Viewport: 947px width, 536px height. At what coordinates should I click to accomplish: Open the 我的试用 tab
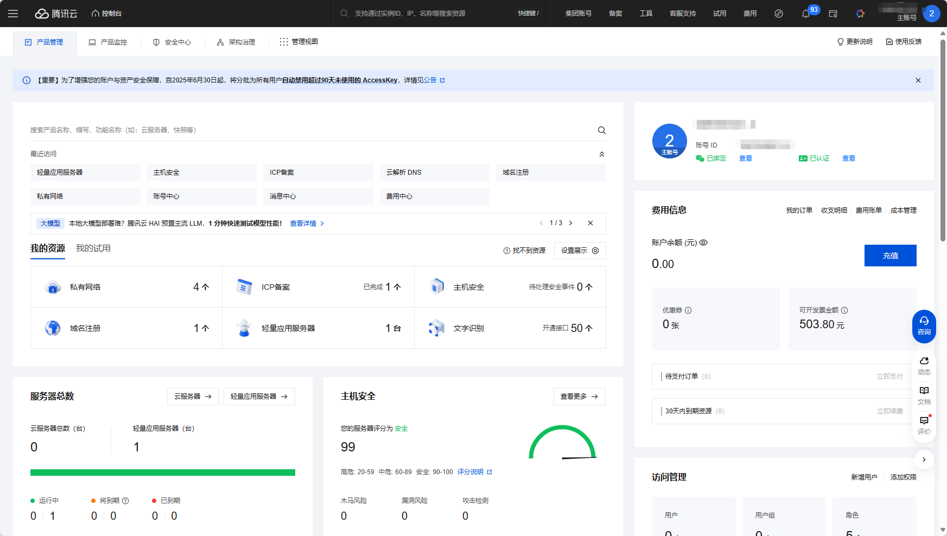[x=93, y=248]
